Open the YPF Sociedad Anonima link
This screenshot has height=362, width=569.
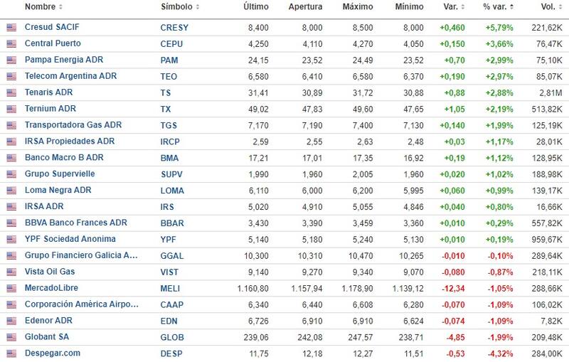pos(70,239)
